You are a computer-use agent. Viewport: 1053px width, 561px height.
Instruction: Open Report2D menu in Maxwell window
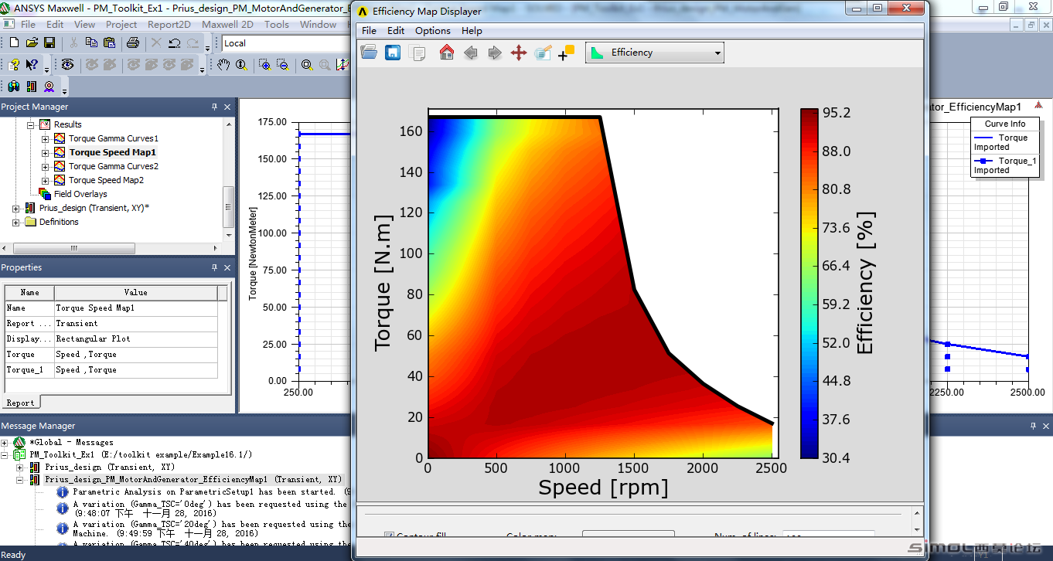coord(169,24)
